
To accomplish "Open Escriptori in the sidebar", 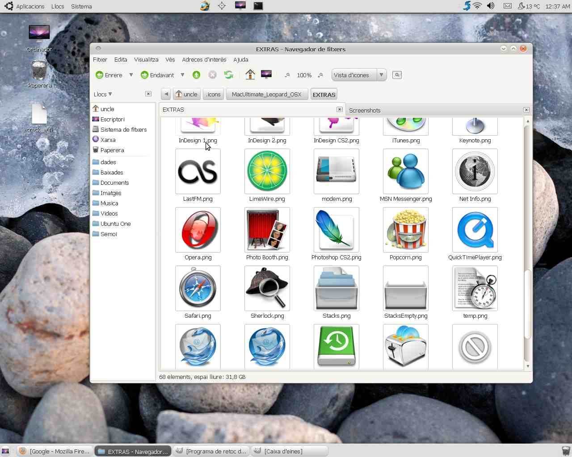I will [x=112, y=119].
